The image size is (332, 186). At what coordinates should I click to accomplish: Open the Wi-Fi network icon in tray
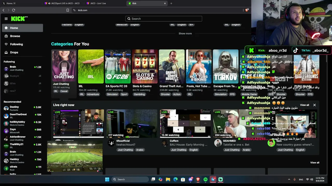pyautogui.click(x=307, y=179)
